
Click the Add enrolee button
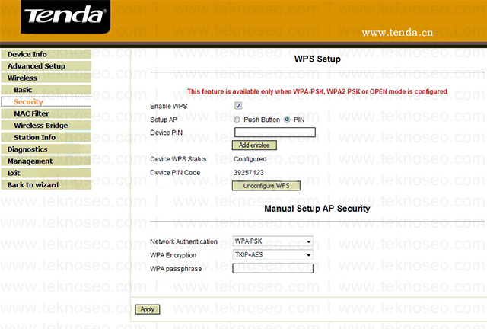pos(254,145)
